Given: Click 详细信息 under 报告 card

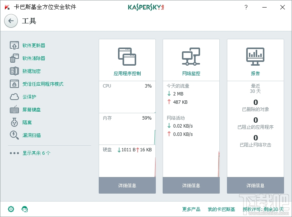Looking at the screenshot, I should point(255,185).
